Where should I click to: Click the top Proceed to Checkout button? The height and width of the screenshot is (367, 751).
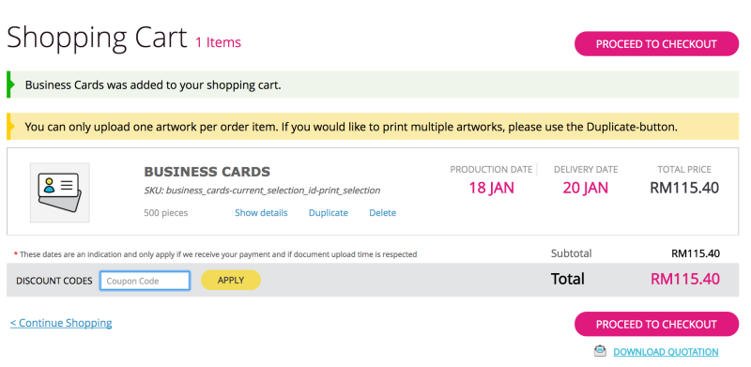click(656, 44)
